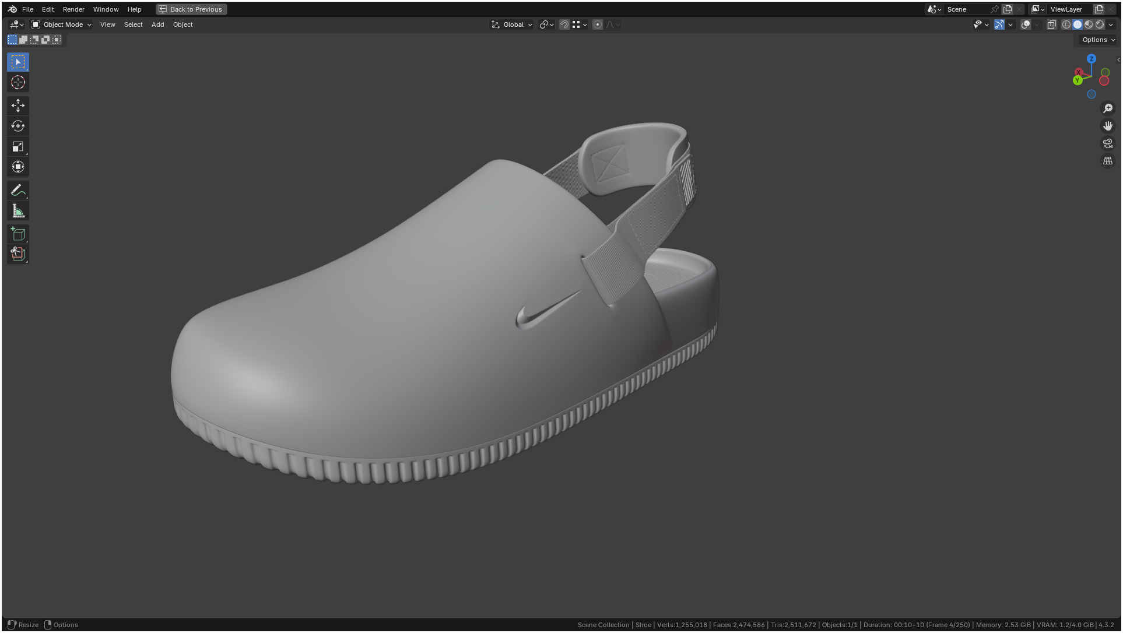Select the Select Box tool

(18, 62)
